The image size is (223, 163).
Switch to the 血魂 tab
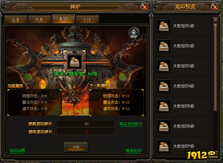pos(16,20)
